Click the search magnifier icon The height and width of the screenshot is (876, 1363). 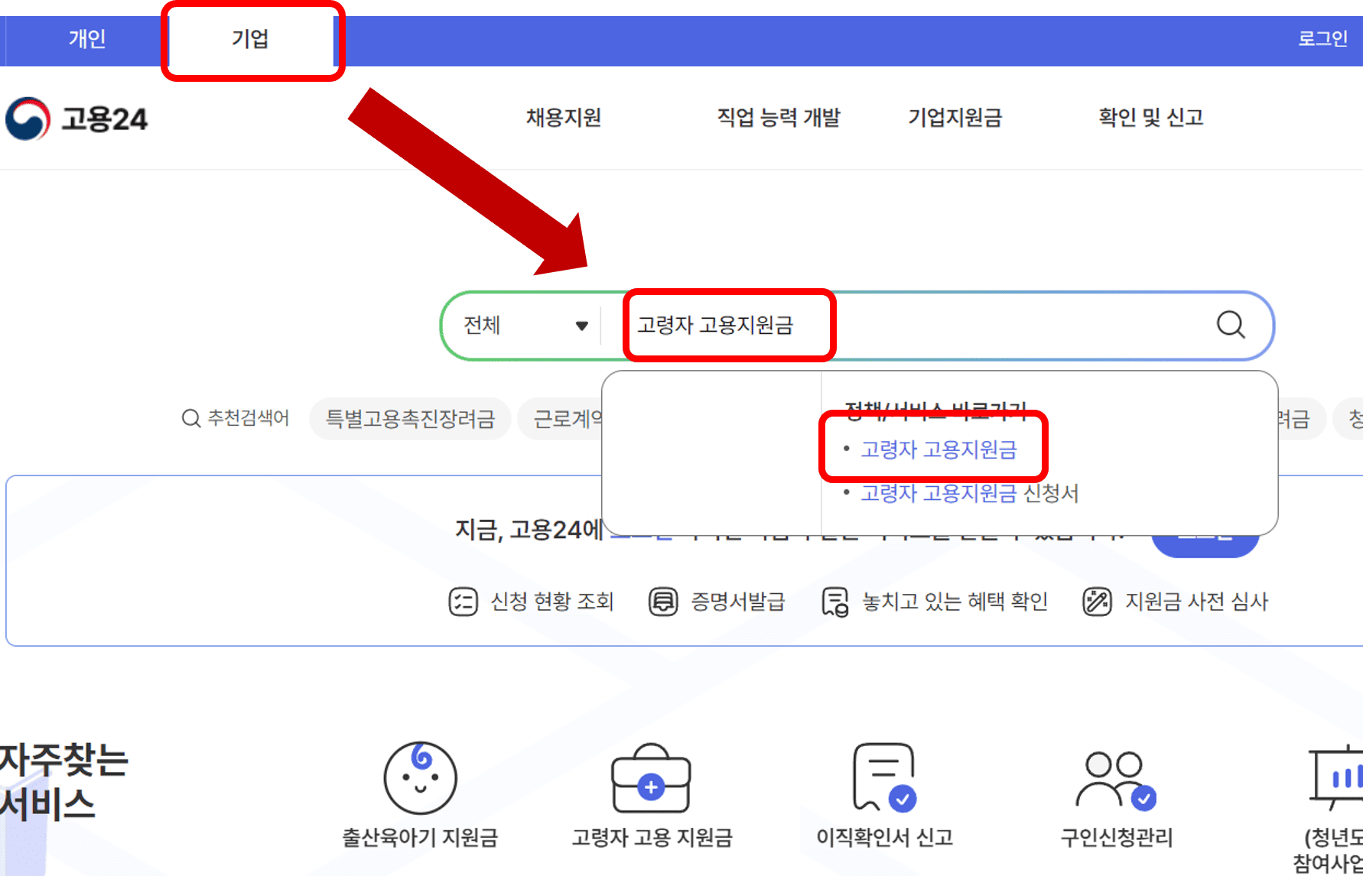point(1229,325)
